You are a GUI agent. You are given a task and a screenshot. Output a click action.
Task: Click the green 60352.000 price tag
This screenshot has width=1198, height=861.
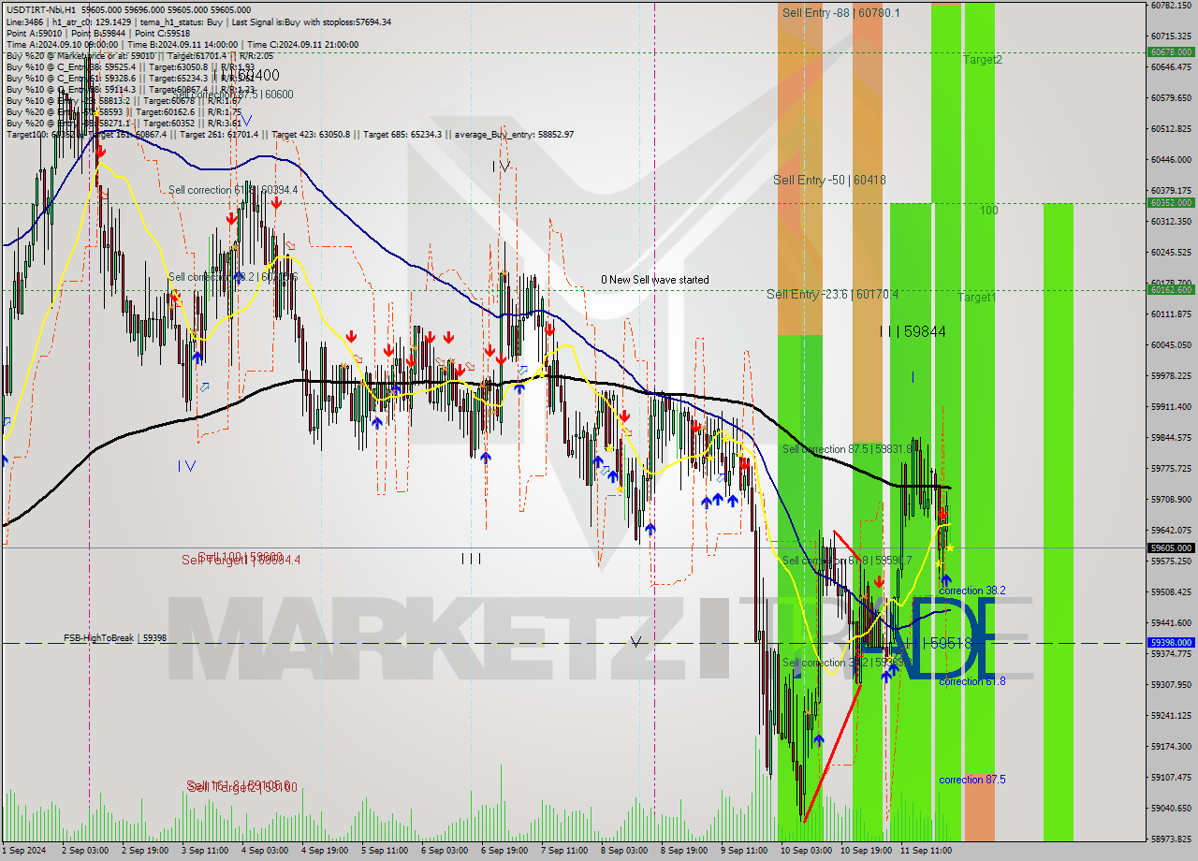pos(1171,202)
